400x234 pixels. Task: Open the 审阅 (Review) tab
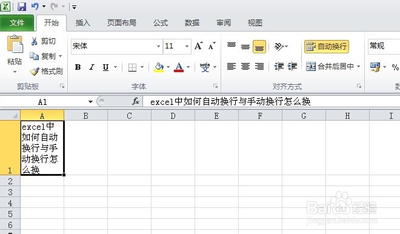(224, 23)
